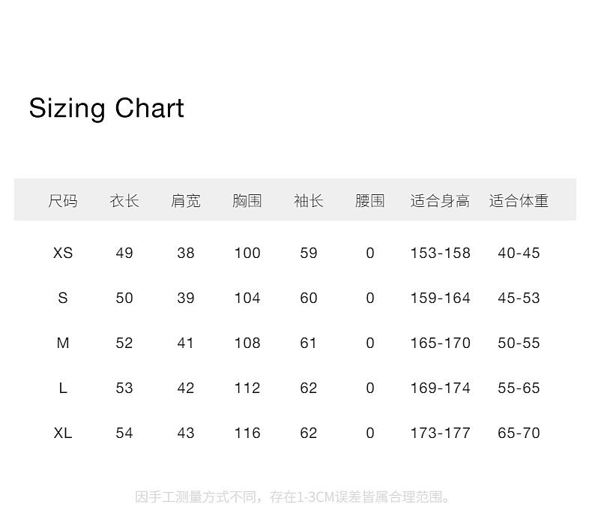Select the L size row label
The height and width of the screenshot is (531, 592).
(63, 388)
